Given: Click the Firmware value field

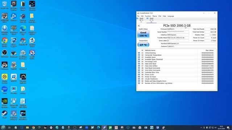Looking at the screenshot, I should pos(178,29).
